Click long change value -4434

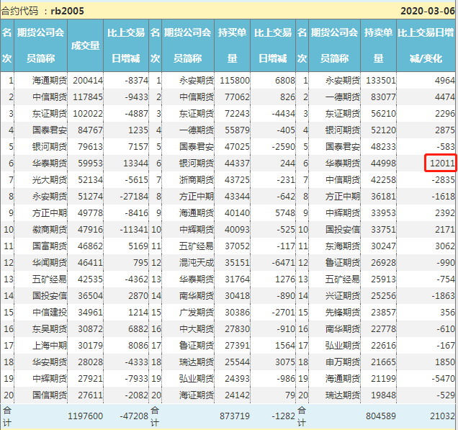283,114
